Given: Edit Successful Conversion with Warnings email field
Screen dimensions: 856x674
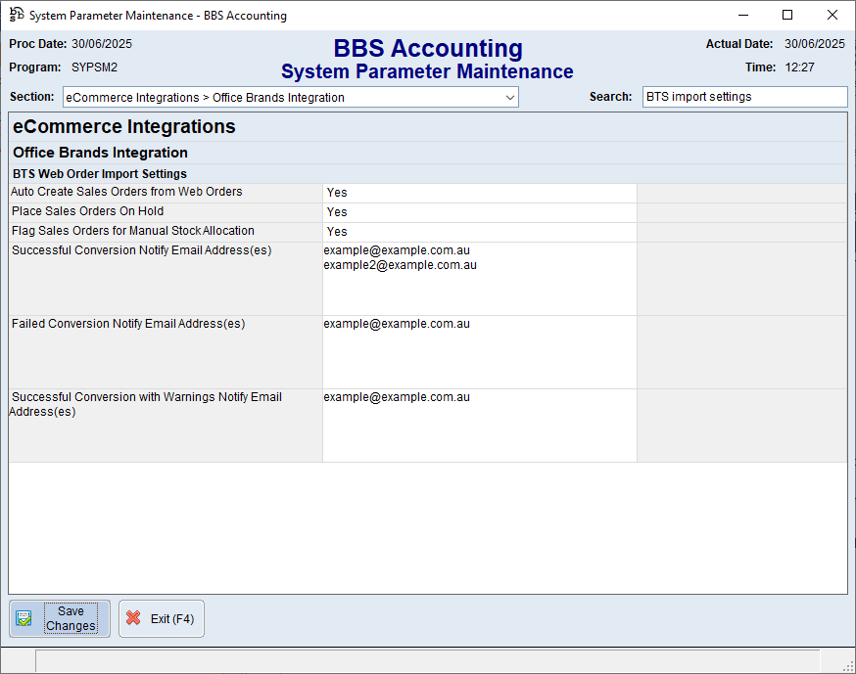Looking at the screenshot, I should point(479,426).
